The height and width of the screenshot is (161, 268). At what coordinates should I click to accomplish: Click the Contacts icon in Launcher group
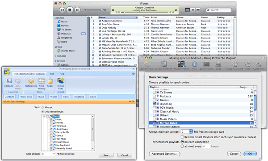(x=9, y=81)
